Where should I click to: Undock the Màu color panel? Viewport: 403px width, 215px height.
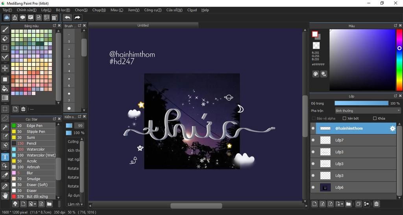(396, 26)
